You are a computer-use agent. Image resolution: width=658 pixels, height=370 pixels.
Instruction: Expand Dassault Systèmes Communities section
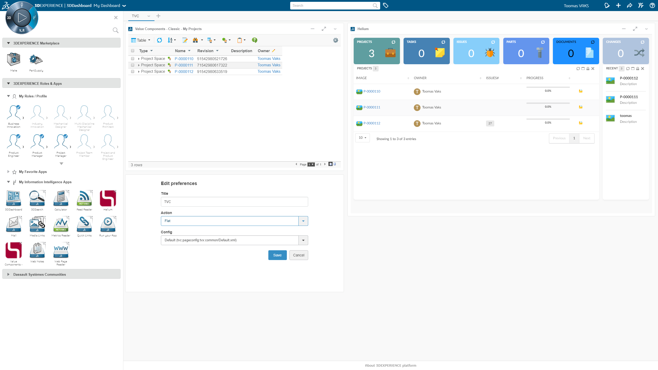(40, 274)
